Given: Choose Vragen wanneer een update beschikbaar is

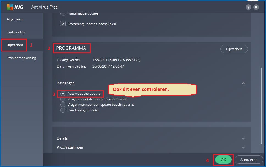Looking at the screenshot, I should tap(63, 105).
